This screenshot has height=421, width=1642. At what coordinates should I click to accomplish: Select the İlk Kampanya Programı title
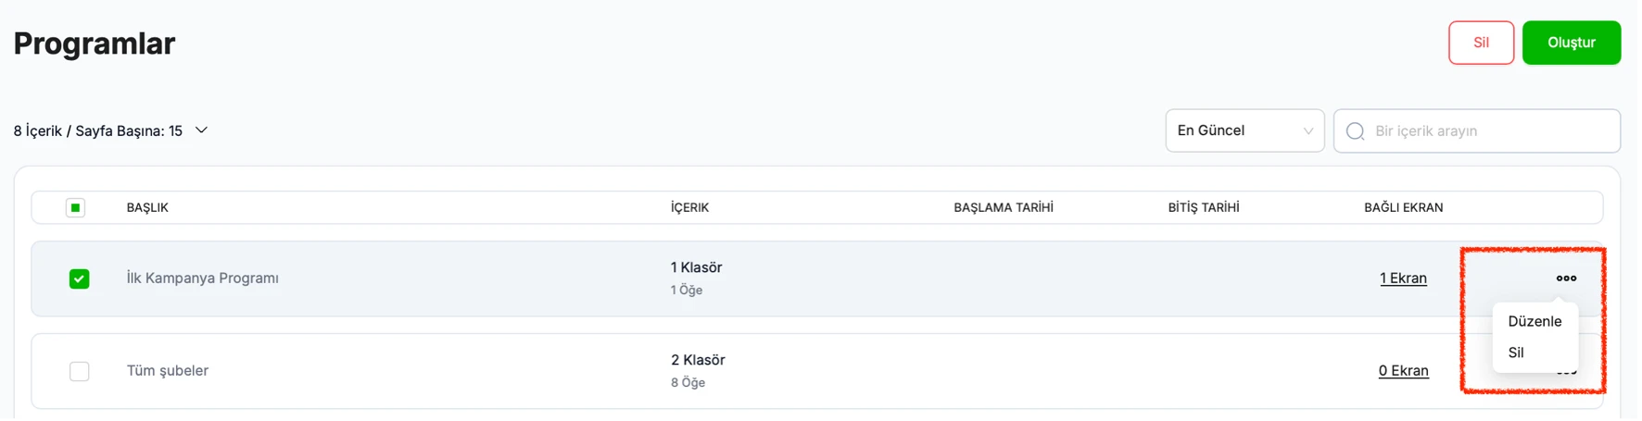(x=203, y=279)
